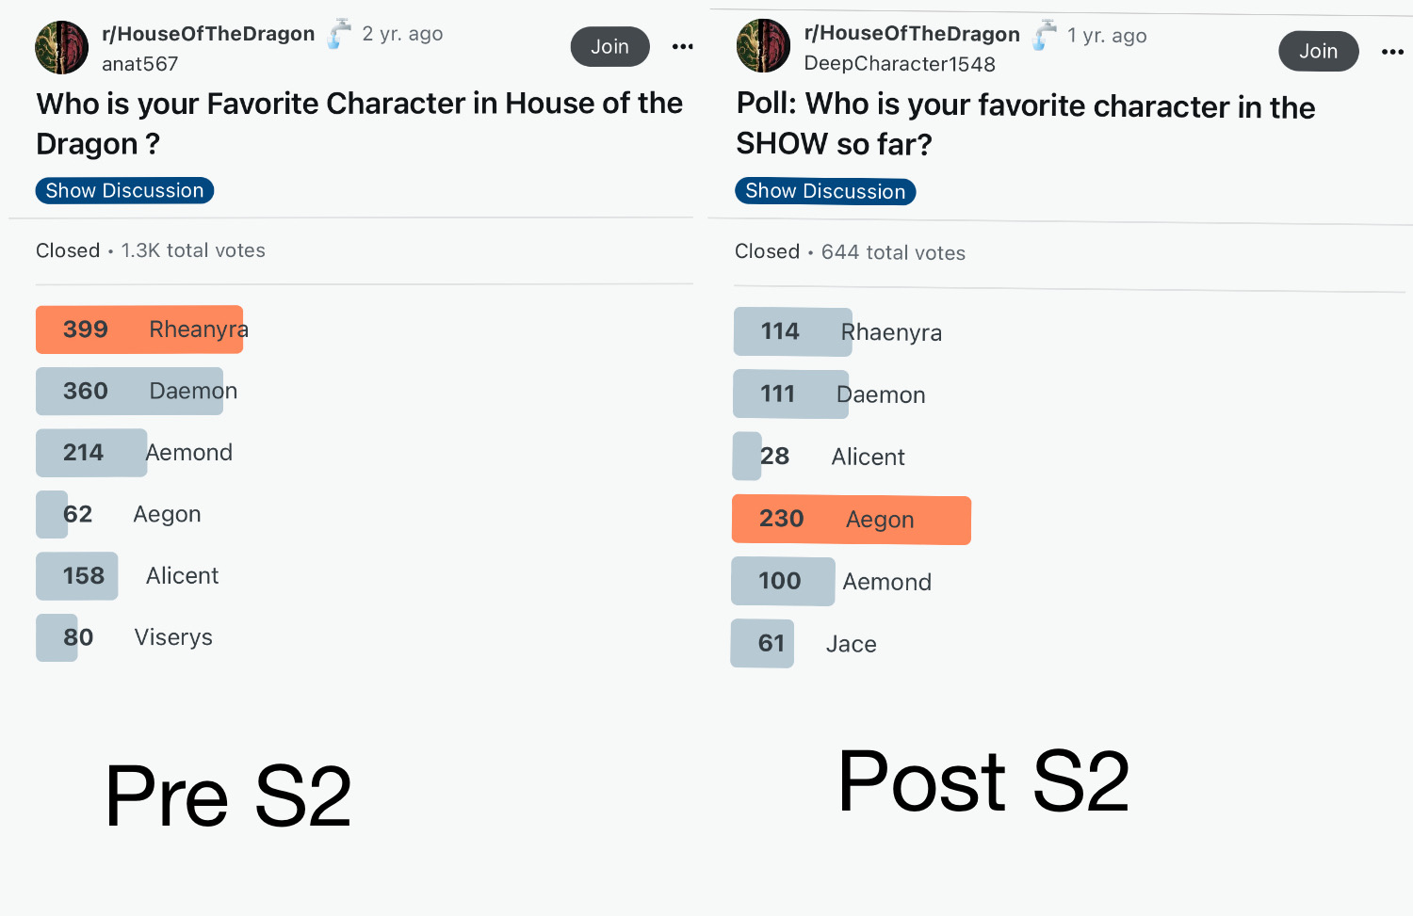
Task: Click the Jace 61 votes poll option
Action: tap(804, 643)
